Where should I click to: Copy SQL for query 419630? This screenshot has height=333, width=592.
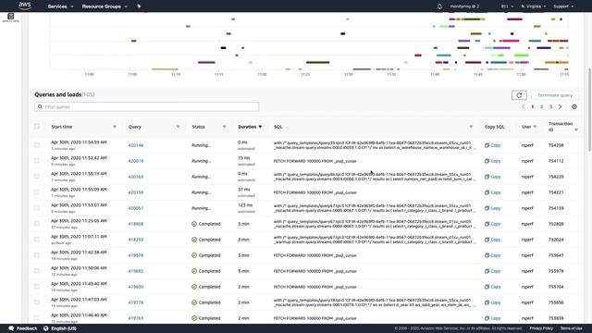tap(493, 287)
